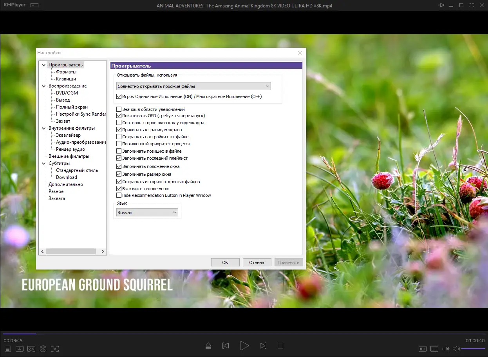Select Полный экран in settings tree
This screenshot has height=357, width=488.
click(72, 107)
